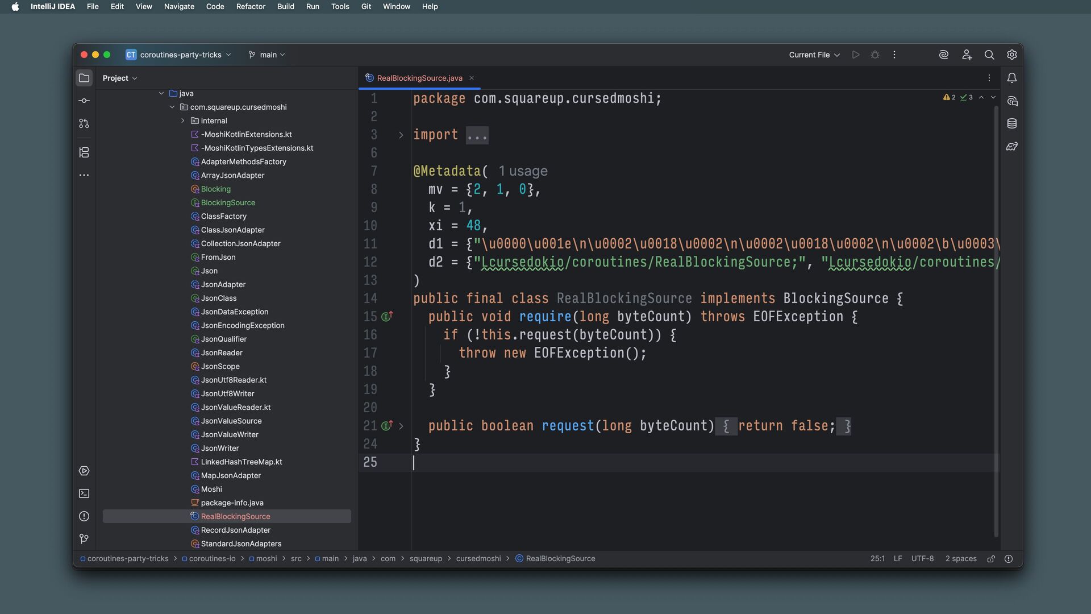Image resolution: width=1091 pixels, height=614 pixels.
Task: Click the implements gutter icon on line 15
Action: click(x=387, y=316)
